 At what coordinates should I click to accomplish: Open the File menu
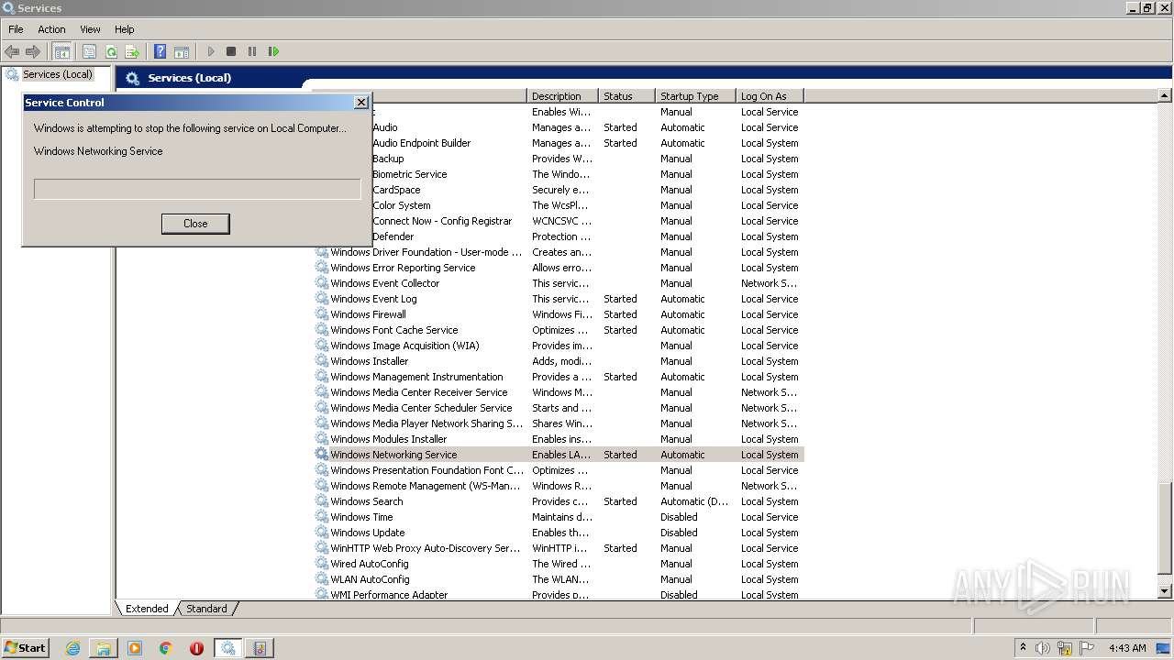pyautogui.click(x=16, y=29)
